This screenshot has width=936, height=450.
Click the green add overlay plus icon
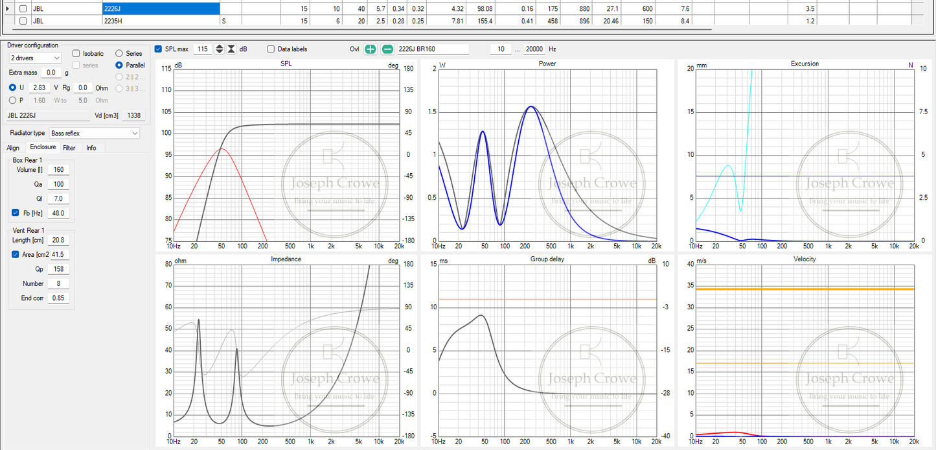coord(370,49)
